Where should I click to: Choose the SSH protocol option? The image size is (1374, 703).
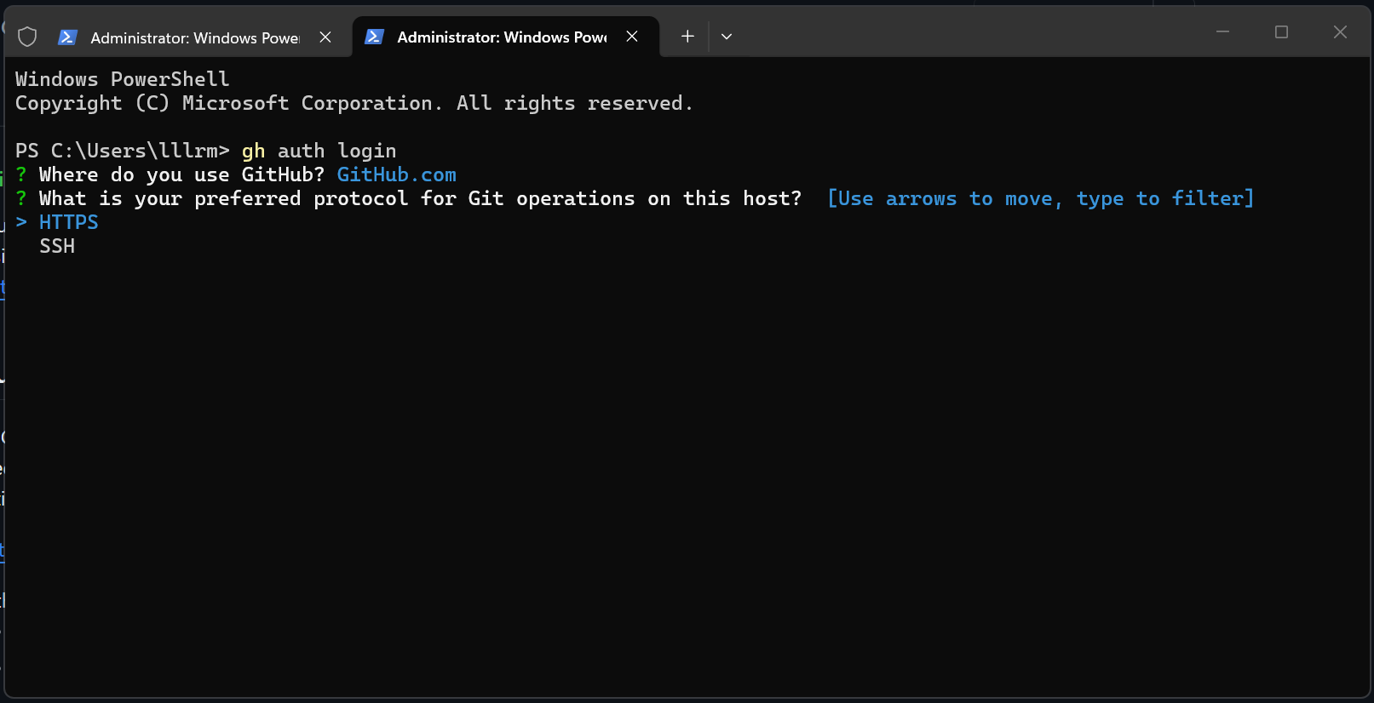(57, 246)
